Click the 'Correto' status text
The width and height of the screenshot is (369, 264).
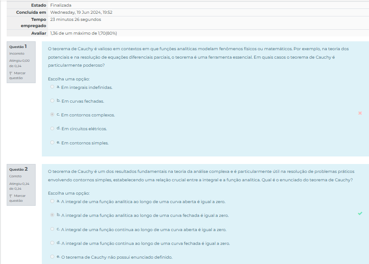point(16,176)
